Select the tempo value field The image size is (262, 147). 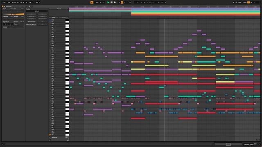[14, 2]
